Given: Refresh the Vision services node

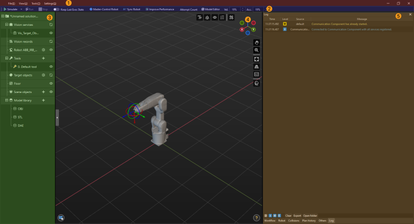Looking at the screenshot, I should 51,24.
